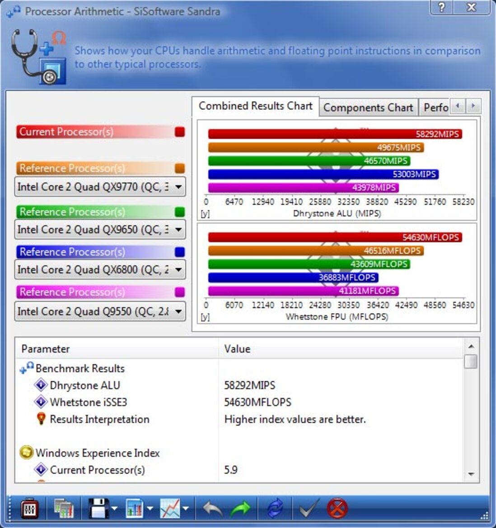Viewport: 496px width, 528px height.
Task: Click the results list scroll down arrow
Action: click(471, 474)
